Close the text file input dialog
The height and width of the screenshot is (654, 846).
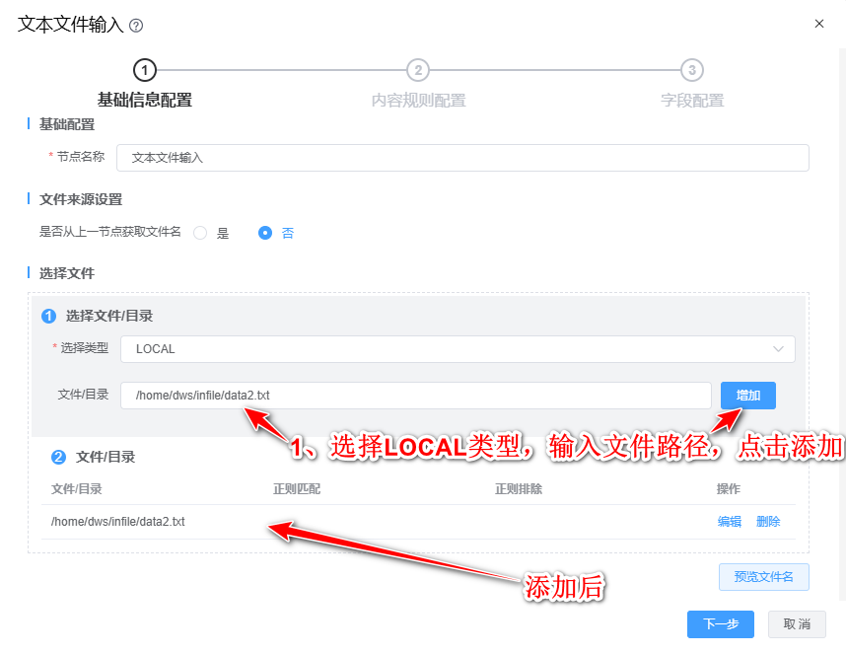point(819,24)
